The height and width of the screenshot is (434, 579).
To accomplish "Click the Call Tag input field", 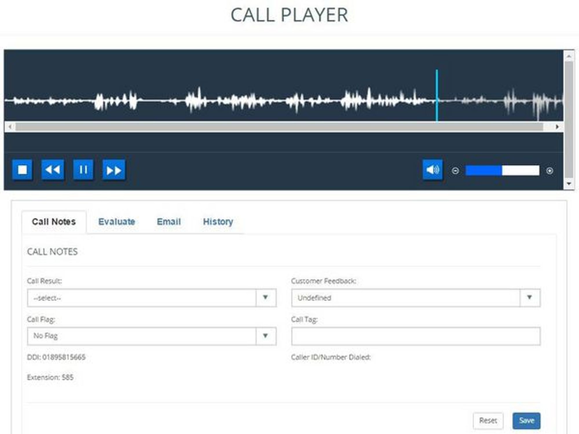I will (416, 336).
